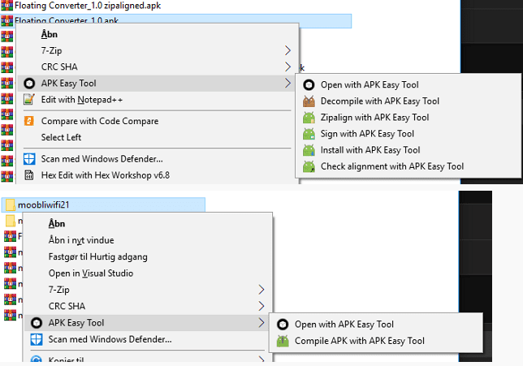Choose Hex Edit with Hex Workshop v6.8
The width and height of the screenshot is (523, 366).
pyautogui.click(x=158, y=175)
